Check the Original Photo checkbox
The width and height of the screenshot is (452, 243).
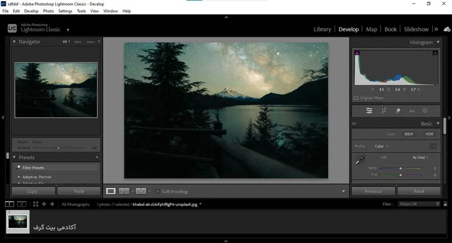[356, 98]
